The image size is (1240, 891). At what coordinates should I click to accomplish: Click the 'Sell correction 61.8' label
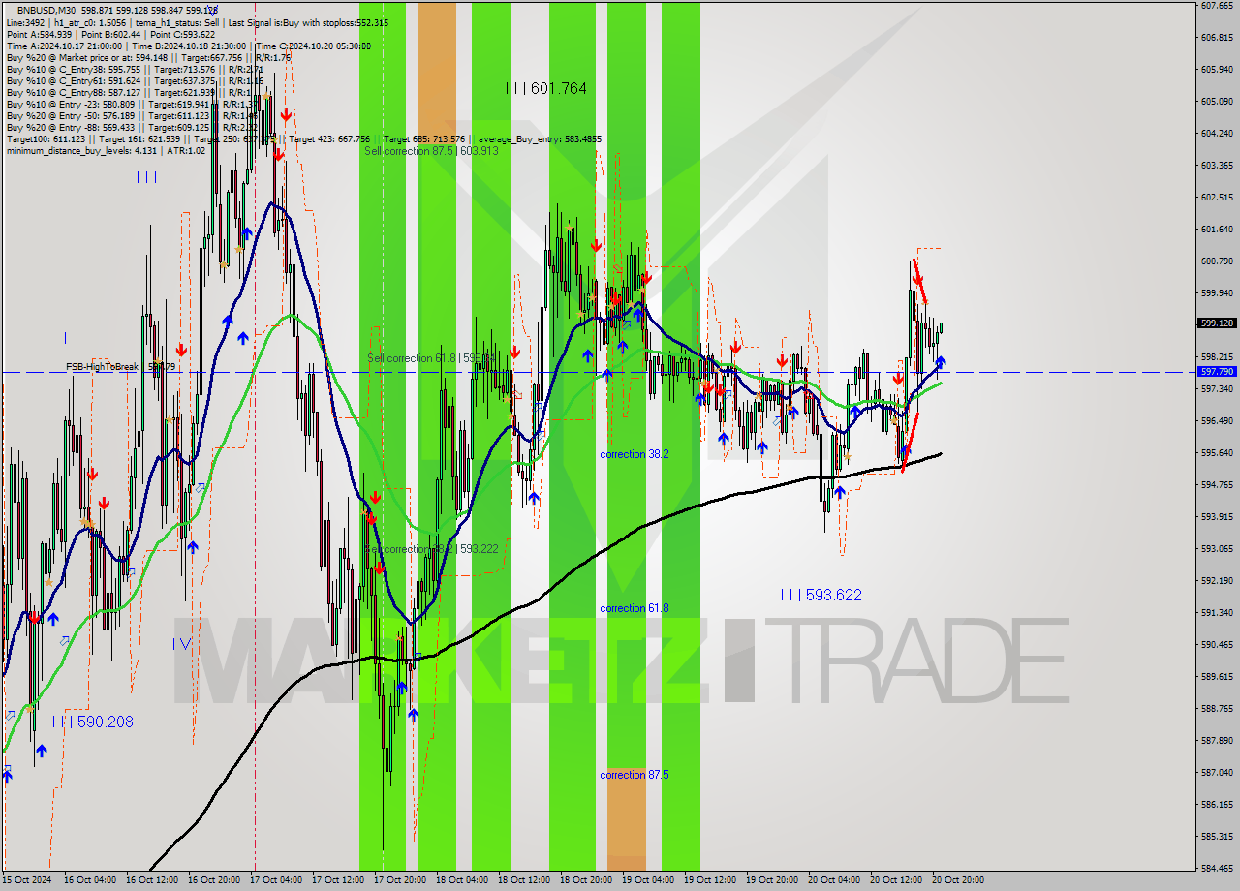click(x=431, y=358)
